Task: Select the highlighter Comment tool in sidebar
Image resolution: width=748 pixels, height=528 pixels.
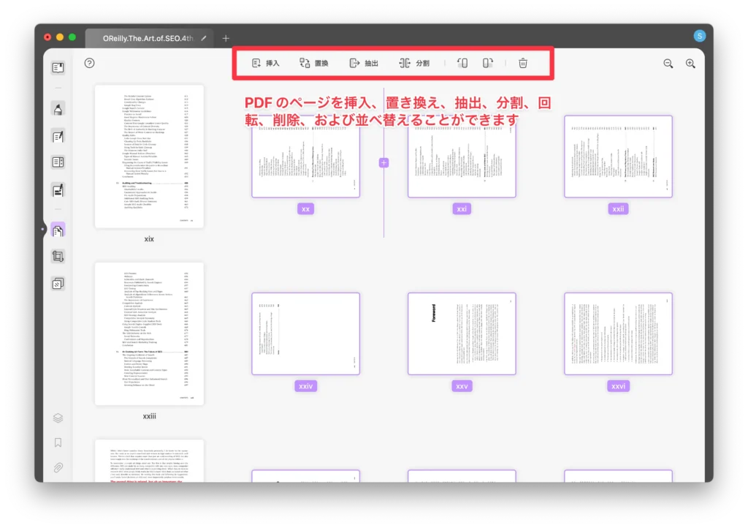Action: [58, 109]
